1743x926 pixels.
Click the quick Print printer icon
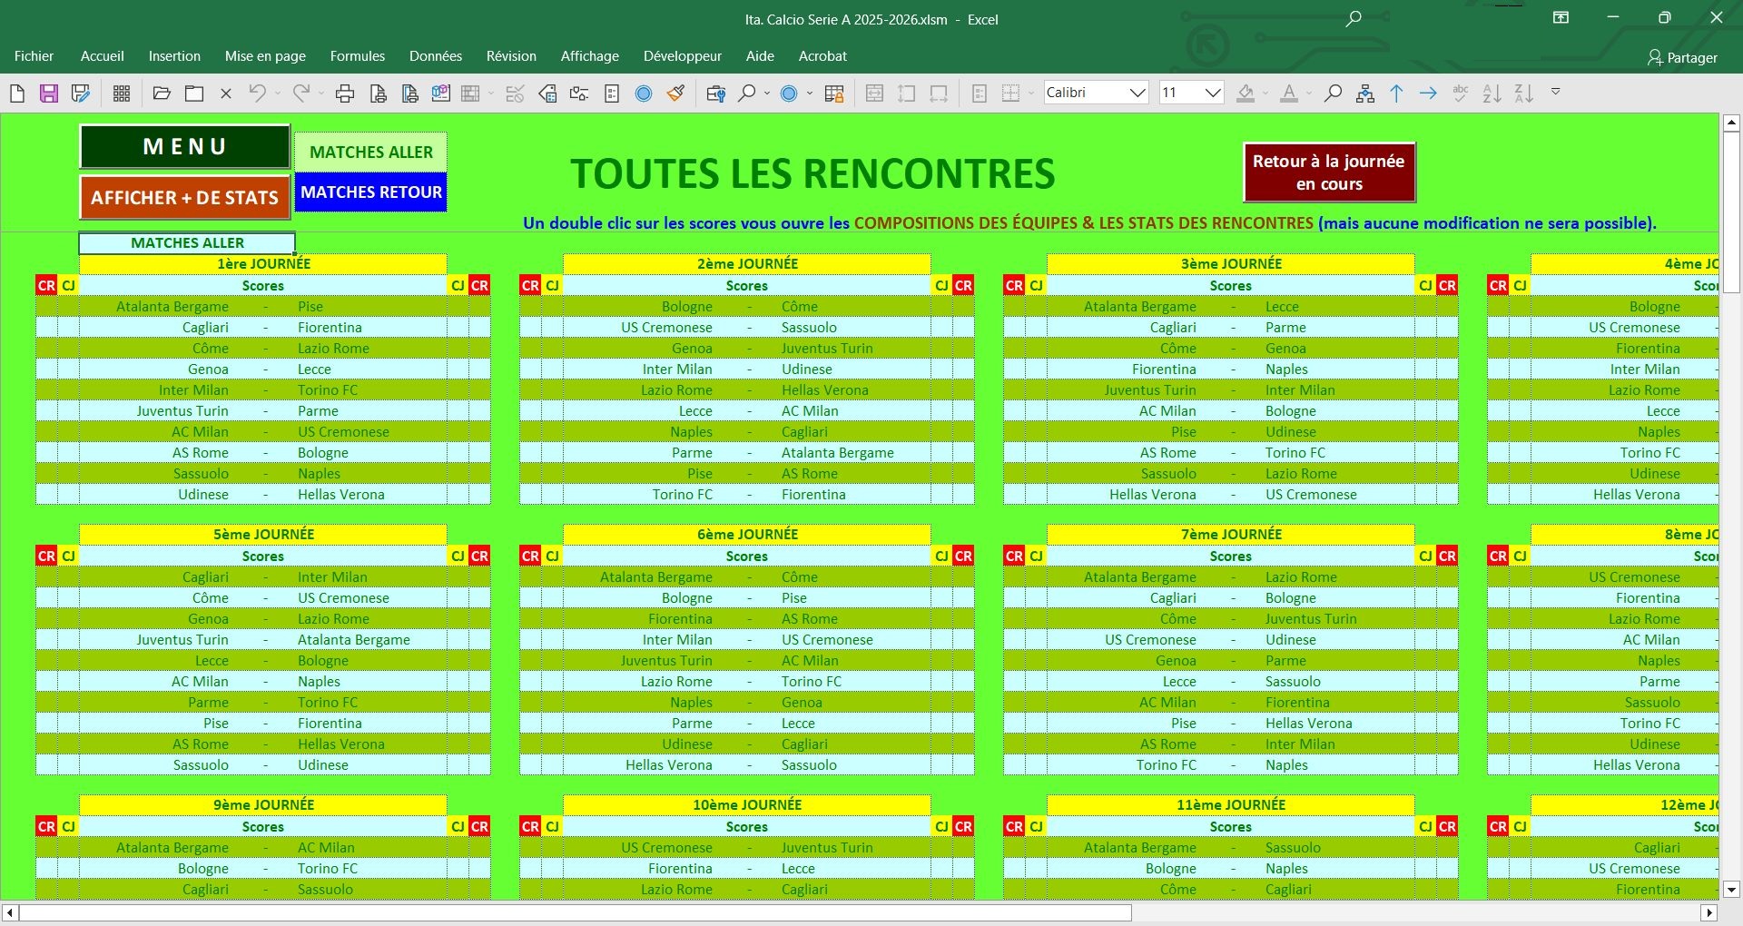[x=345, y=93]
